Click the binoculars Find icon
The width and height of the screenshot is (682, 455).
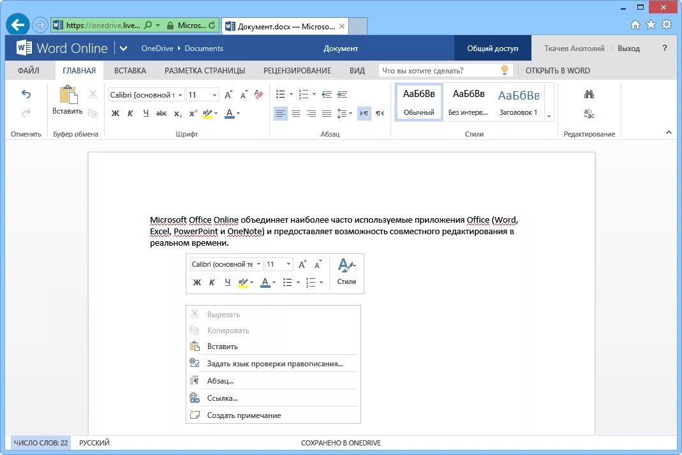pos(589,94)
